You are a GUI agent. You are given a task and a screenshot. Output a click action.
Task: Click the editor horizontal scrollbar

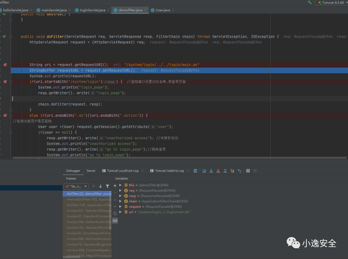click(179, 158)
